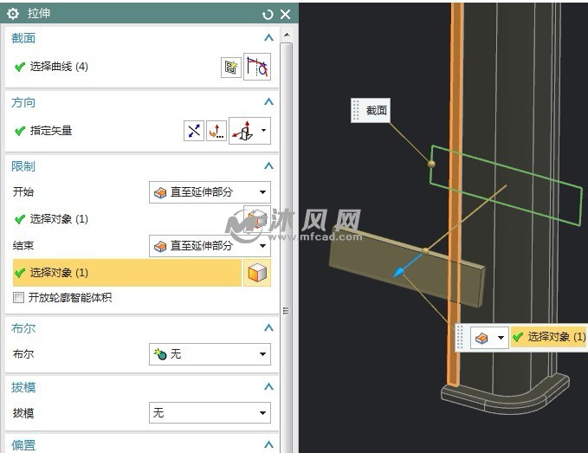This screenshot has height=453, width=588.
Task: Click the on-screen 选择对象 (1) field in viewport
Action: 549,337
